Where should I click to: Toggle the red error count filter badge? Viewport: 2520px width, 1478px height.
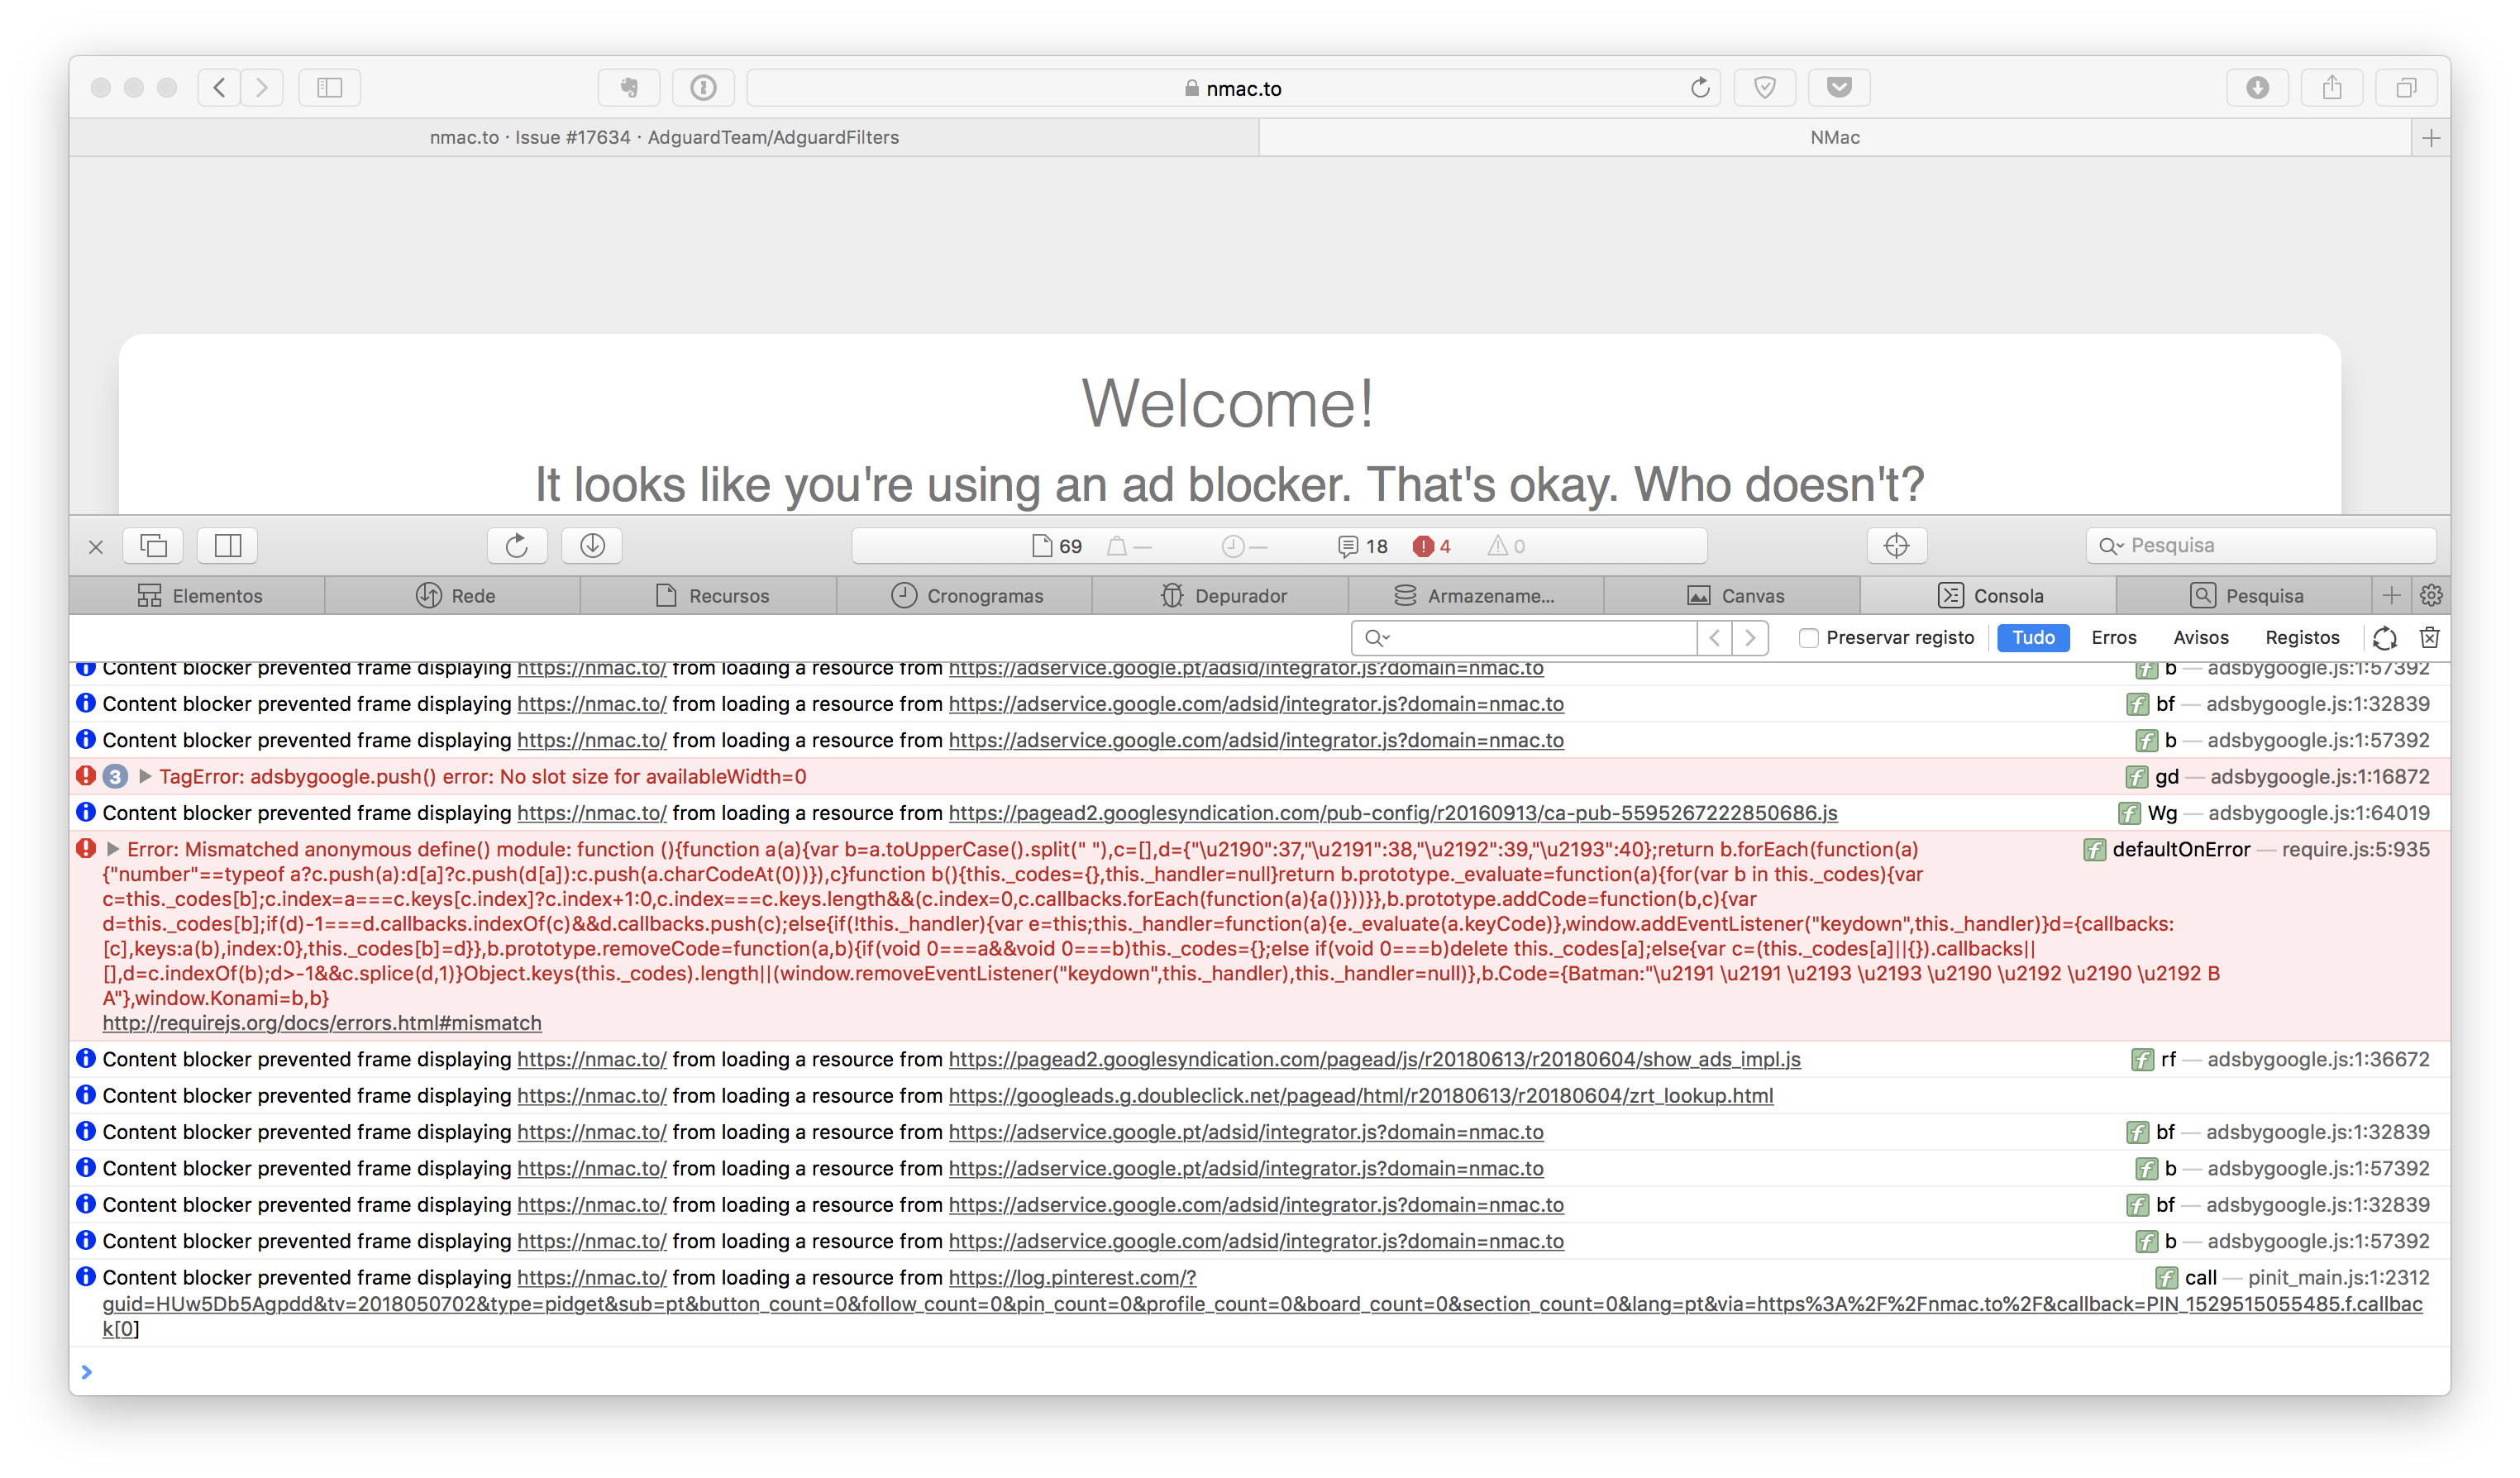(x=1432, y=545)
